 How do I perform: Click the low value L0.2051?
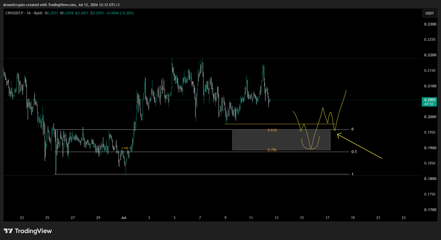point(82,13)
